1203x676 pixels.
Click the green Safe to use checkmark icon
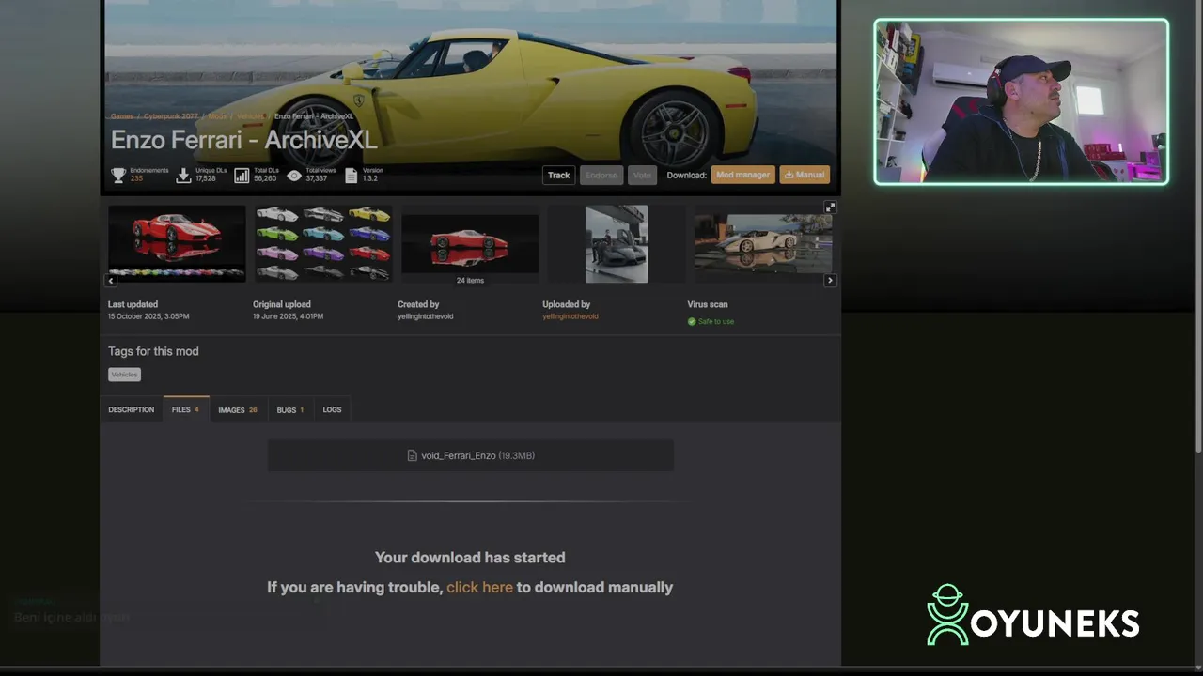pos(692,321)
